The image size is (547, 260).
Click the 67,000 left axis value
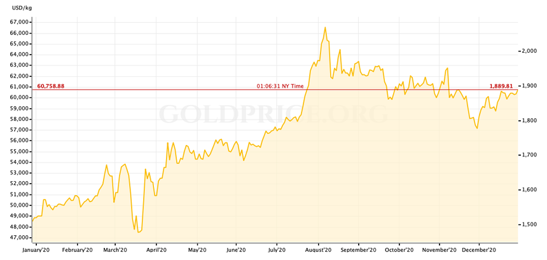[19, 22]
